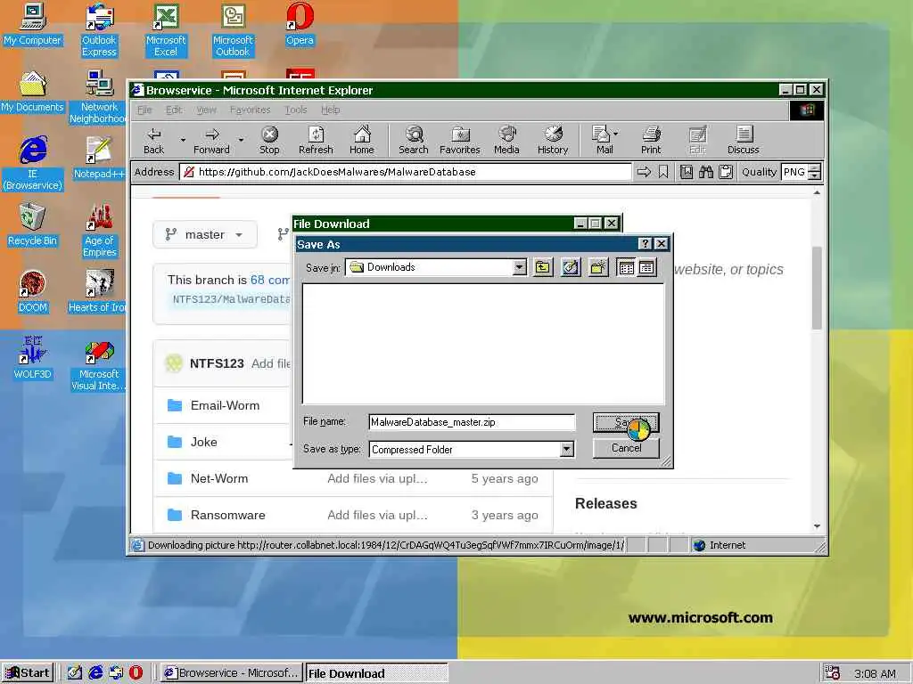Open My Computer desktop icon
Screen dimensions: 913x684
[33, 25]
